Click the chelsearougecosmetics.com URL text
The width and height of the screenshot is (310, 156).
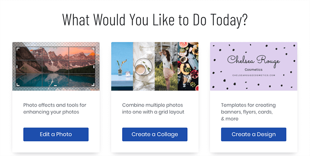point(254,75)
